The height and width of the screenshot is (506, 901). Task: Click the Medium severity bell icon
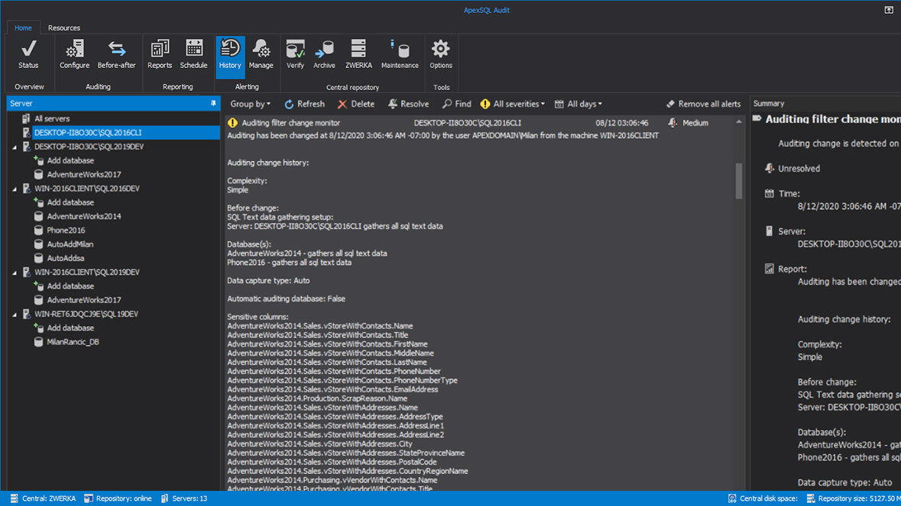(673, 123)
